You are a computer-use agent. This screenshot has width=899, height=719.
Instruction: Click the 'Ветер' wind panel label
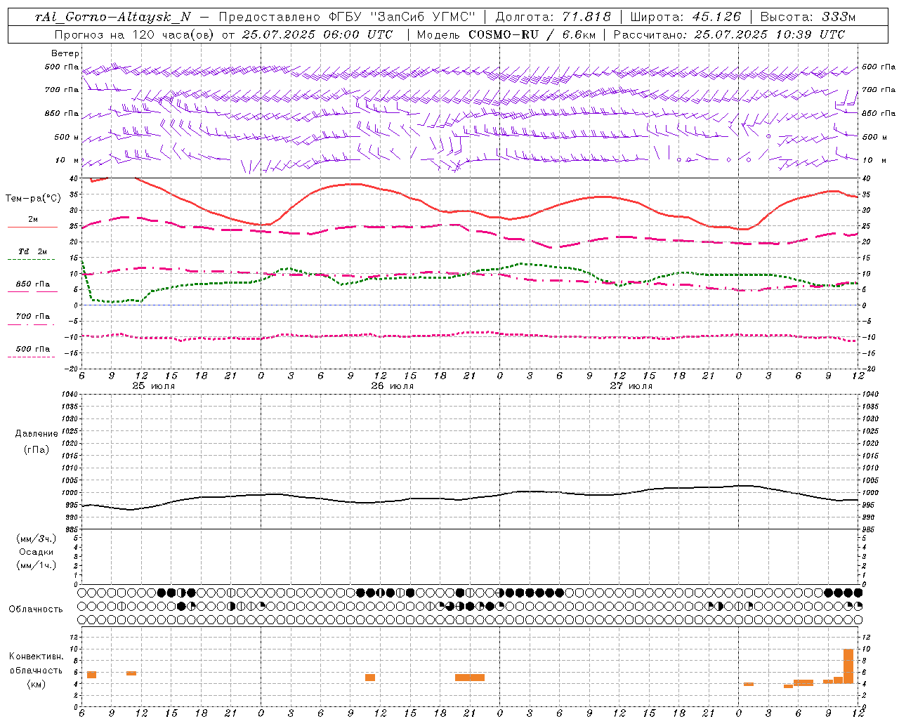[x=65, y=54]
